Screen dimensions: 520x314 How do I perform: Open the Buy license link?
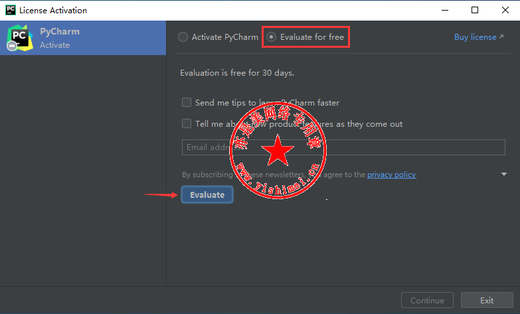click(x=479, y=37)
